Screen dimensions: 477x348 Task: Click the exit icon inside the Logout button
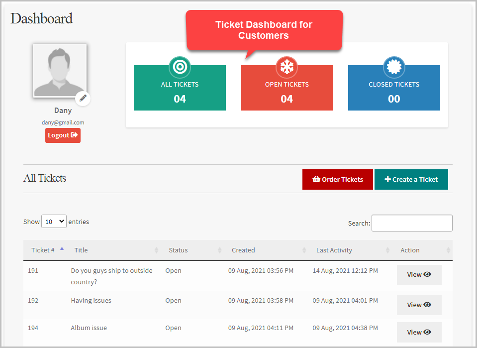[74, 135]
